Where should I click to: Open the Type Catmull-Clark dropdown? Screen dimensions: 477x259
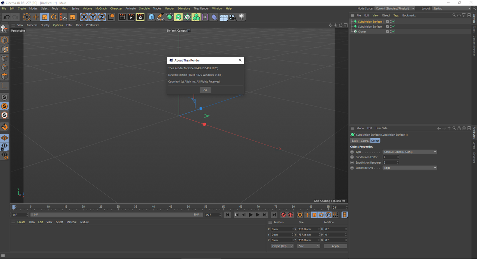pos(410,152)
